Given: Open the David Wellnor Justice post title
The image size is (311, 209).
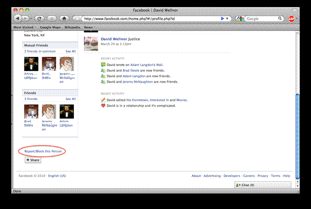Looking at the screenshot, I should click(x=120, y=39).
